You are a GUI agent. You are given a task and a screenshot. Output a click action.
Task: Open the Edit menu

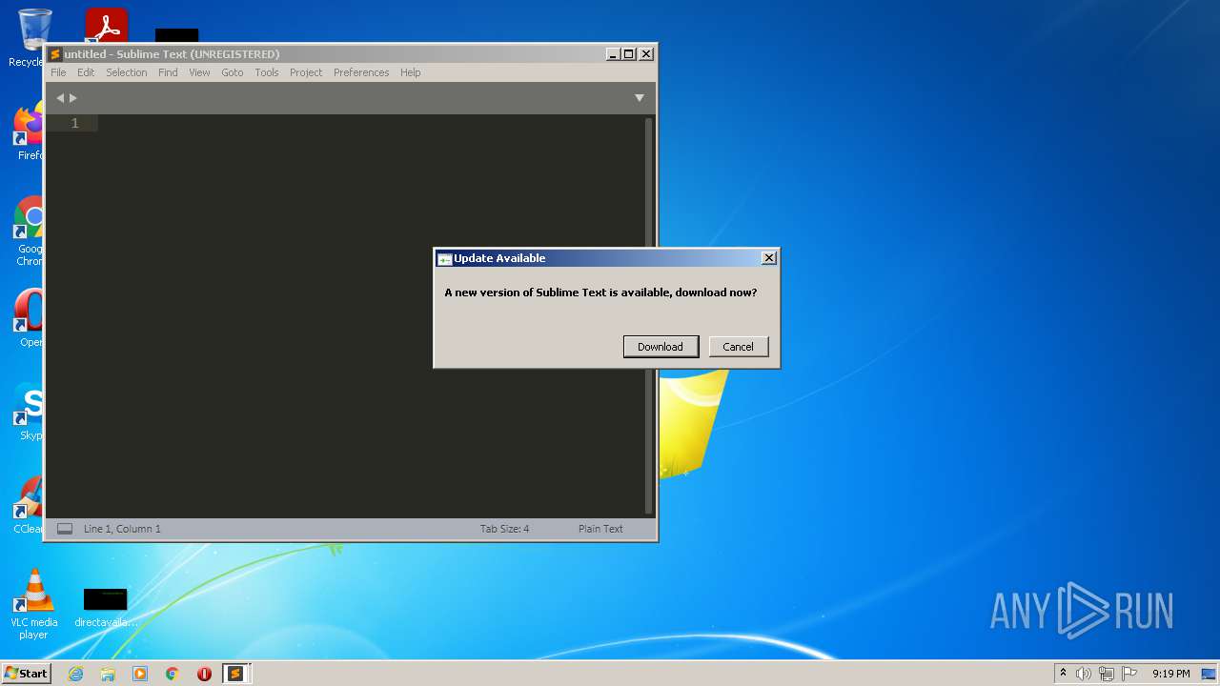pyautogui.click(x=86, y=72)
